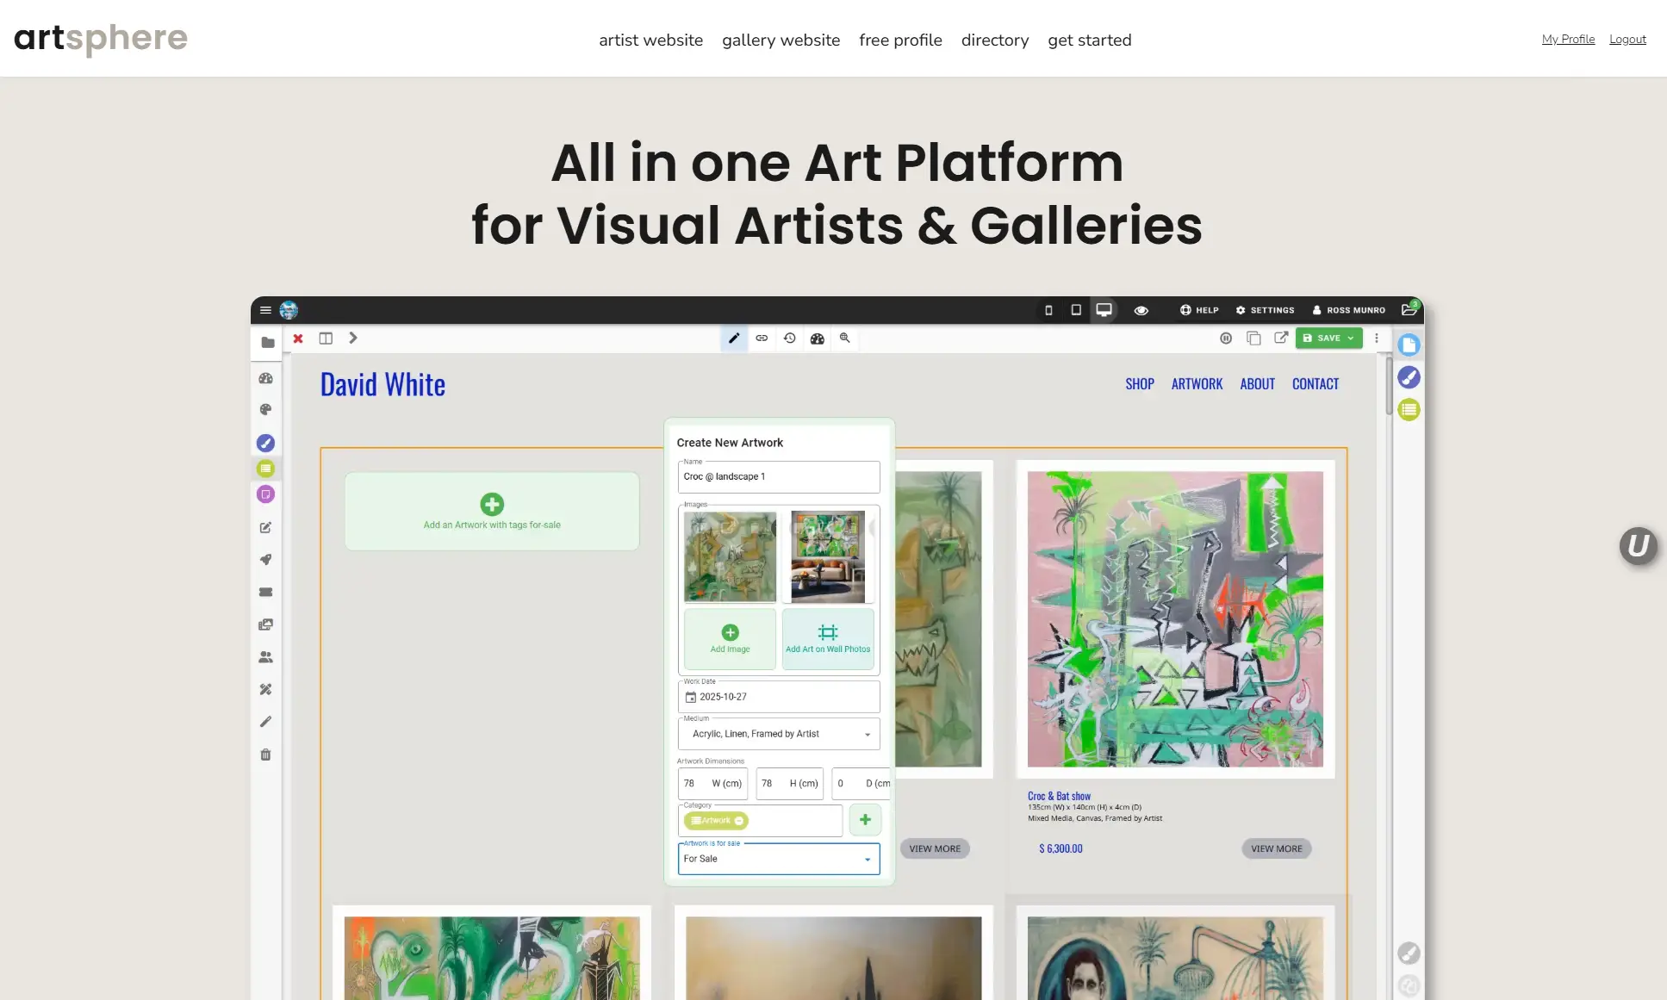This screenshot has width=1667, height=1000.
Task: Switch to mobile phone view
Action: point(1048,310)
